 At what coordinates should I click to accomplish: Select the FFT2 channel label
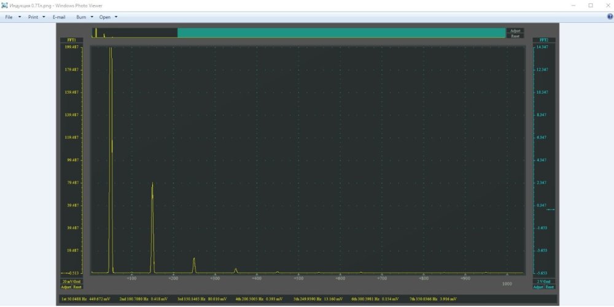pyautogui.click(x=543, y=40)
